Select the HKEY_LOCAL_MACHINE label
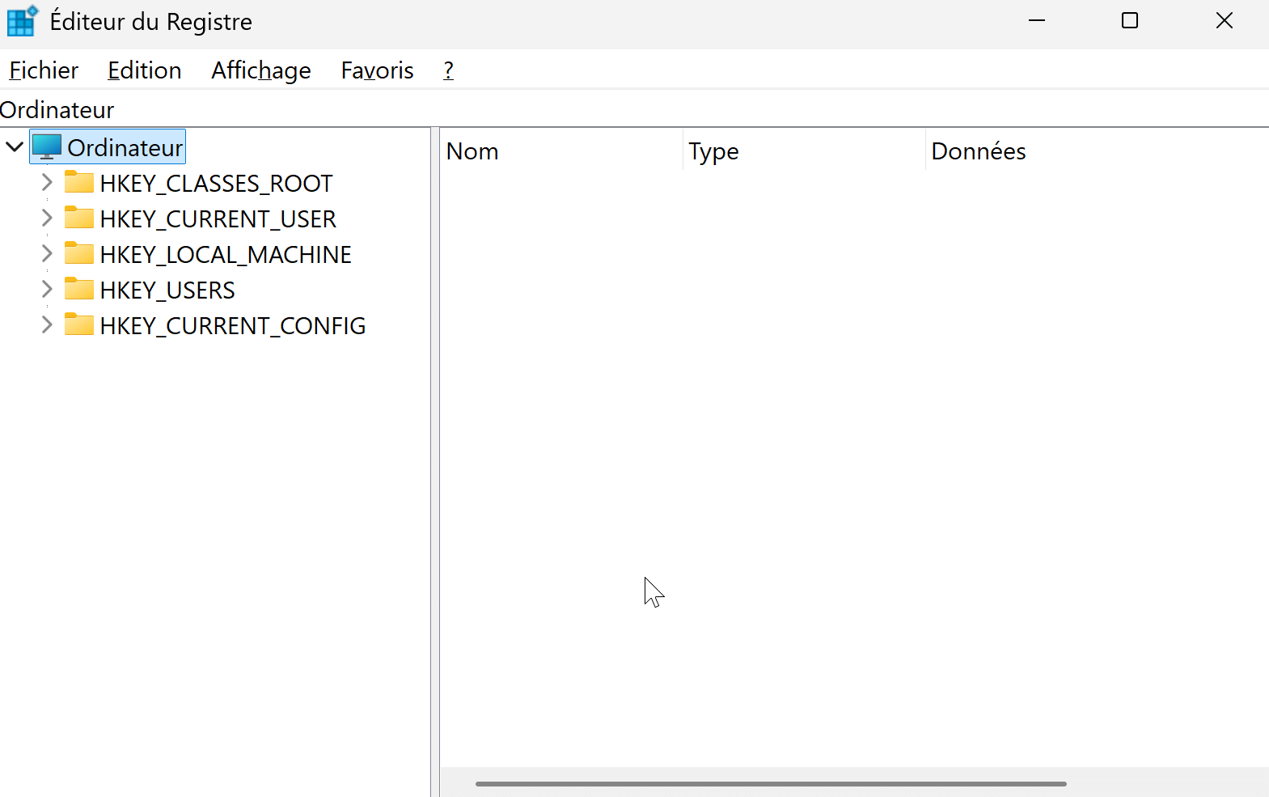 (226, 255)
